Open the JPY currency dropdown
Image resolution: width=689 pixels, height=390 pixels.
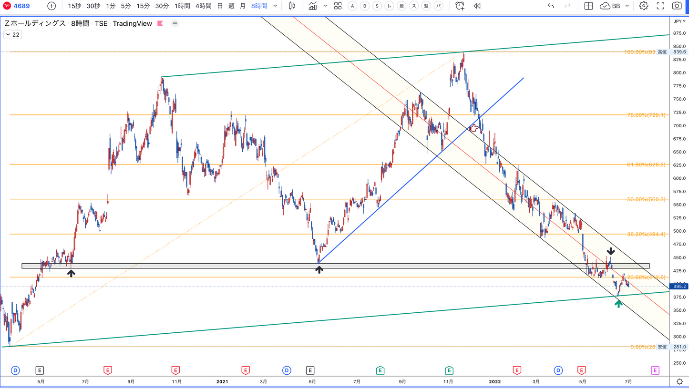click(x=677, y=21)
